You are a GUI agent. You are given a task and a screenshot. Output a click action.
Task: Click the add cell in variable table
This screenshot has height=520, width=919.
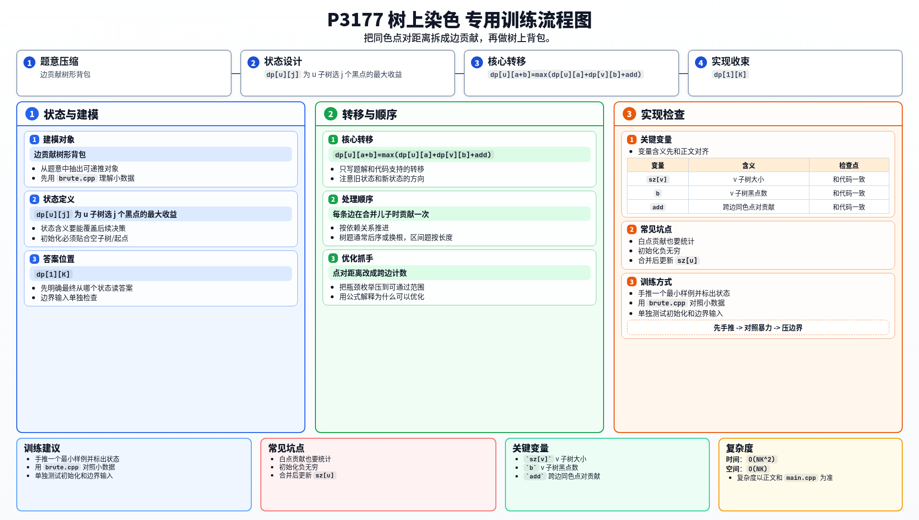[x=658, y=207]
